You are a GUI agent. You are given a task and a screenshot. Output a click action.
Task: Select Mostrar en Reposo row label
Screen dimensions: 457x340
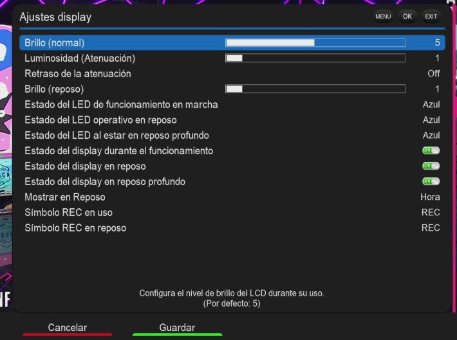click(x=65, y=197)
